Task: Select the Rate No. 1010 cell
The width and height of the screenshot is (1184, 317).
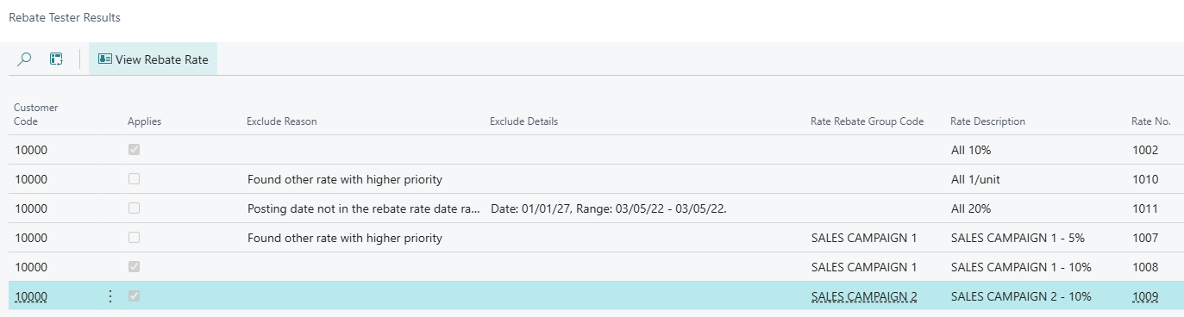Action: point(1145,179)
